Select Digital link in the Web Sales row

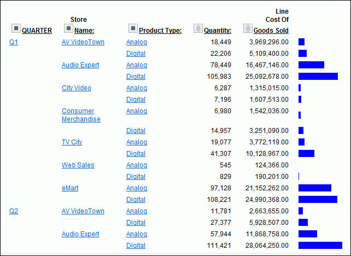click(x=136, y=177)
